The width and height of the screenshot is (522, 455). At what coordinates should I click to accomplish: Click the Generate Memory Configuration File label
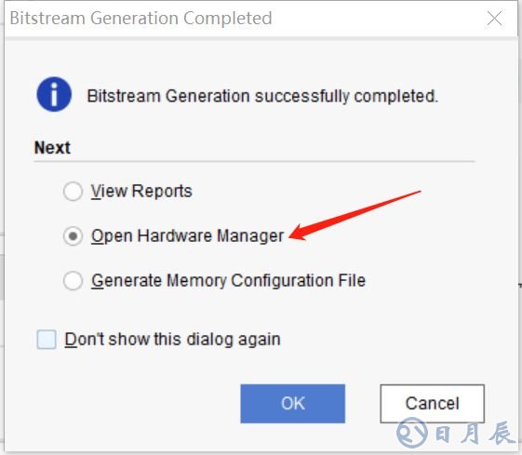(x=228, y=281)
